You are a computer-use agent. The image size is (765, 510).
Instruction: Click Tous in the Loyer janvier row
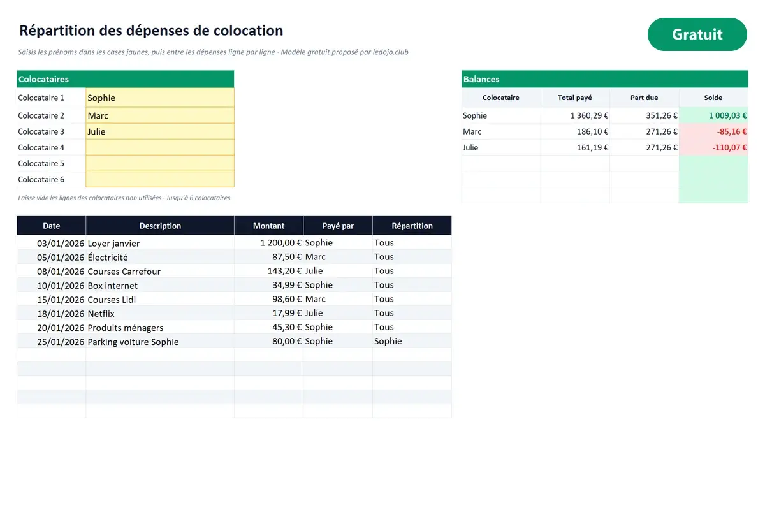point(412,243)
